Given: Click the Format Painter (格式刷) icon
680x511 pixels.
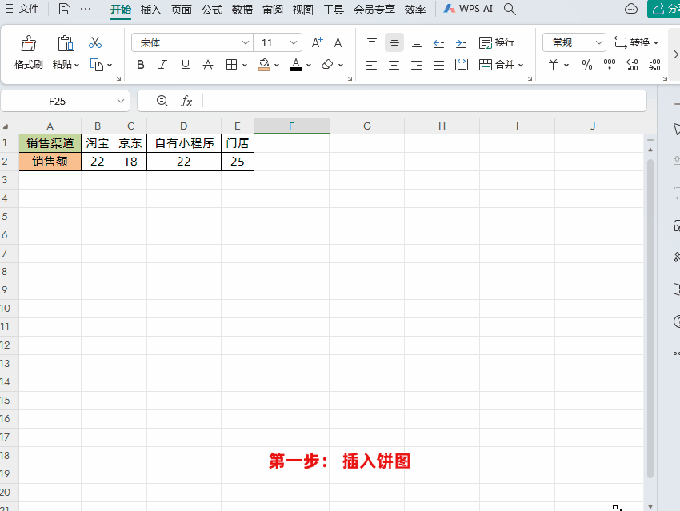Looking at the screenshot, I should click(29, 44).
